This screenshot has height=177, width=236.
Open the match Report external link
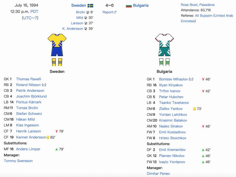click(x=109, y=12)
